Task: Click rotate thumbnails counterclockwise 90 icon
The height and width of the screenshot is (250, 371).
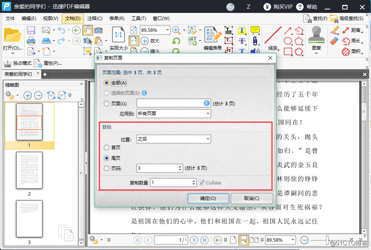Action: click(51, 95)
